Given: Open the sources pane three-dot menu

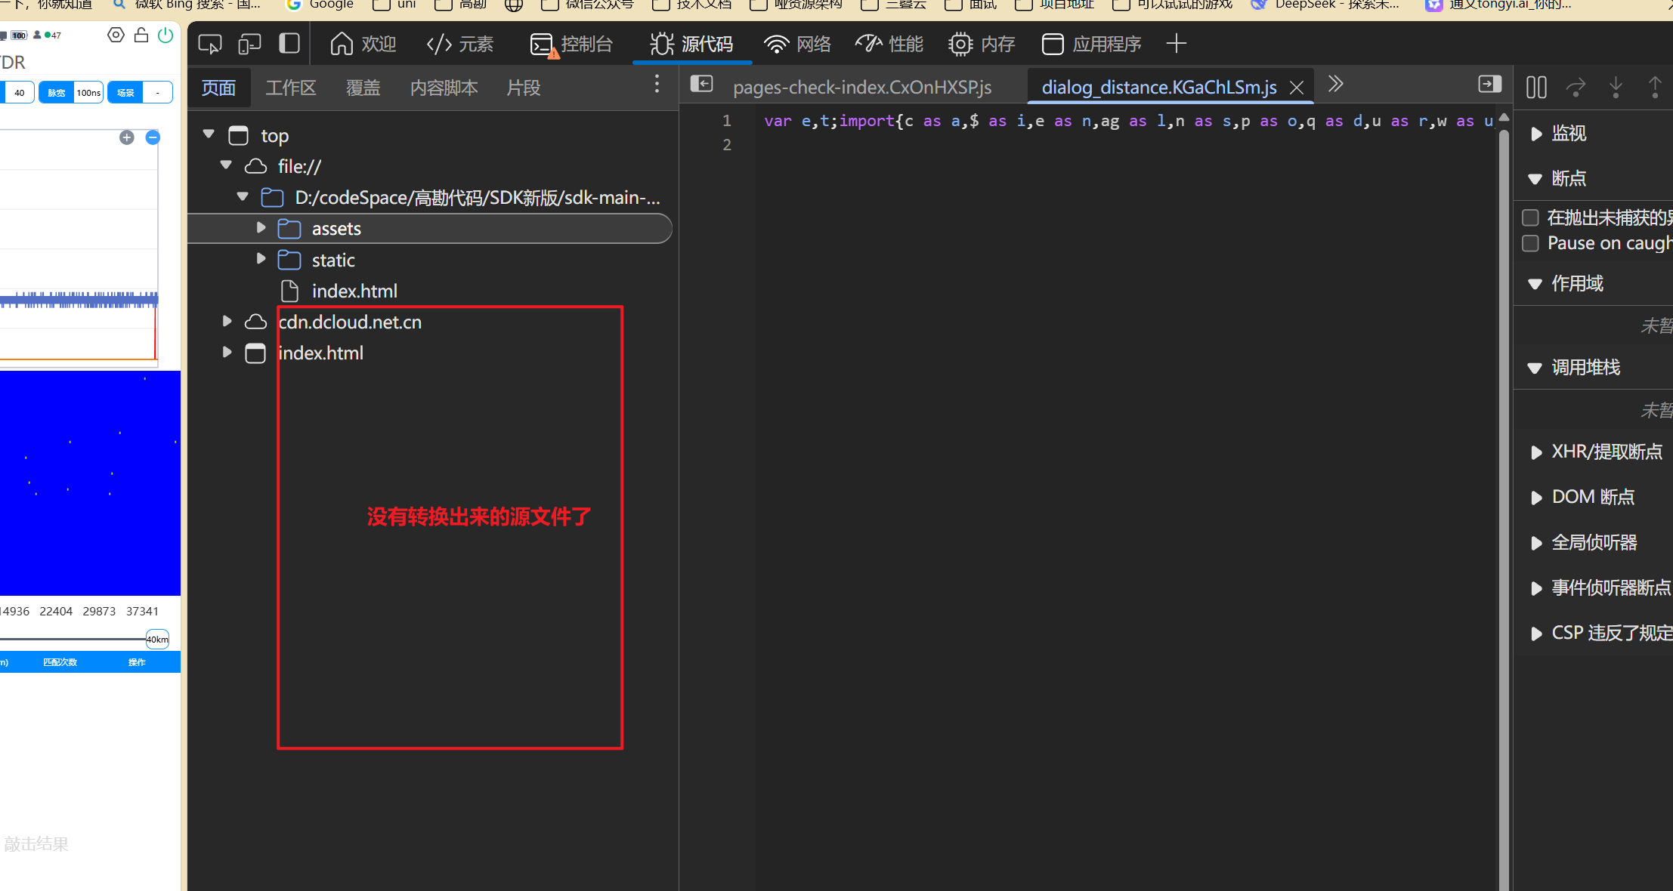Looking at the screenshot, I should (657, 85).
